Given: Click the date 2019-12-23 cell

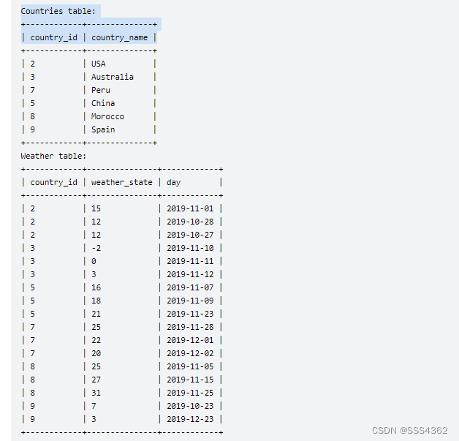Looking at the screenshot, I should 190,419.
